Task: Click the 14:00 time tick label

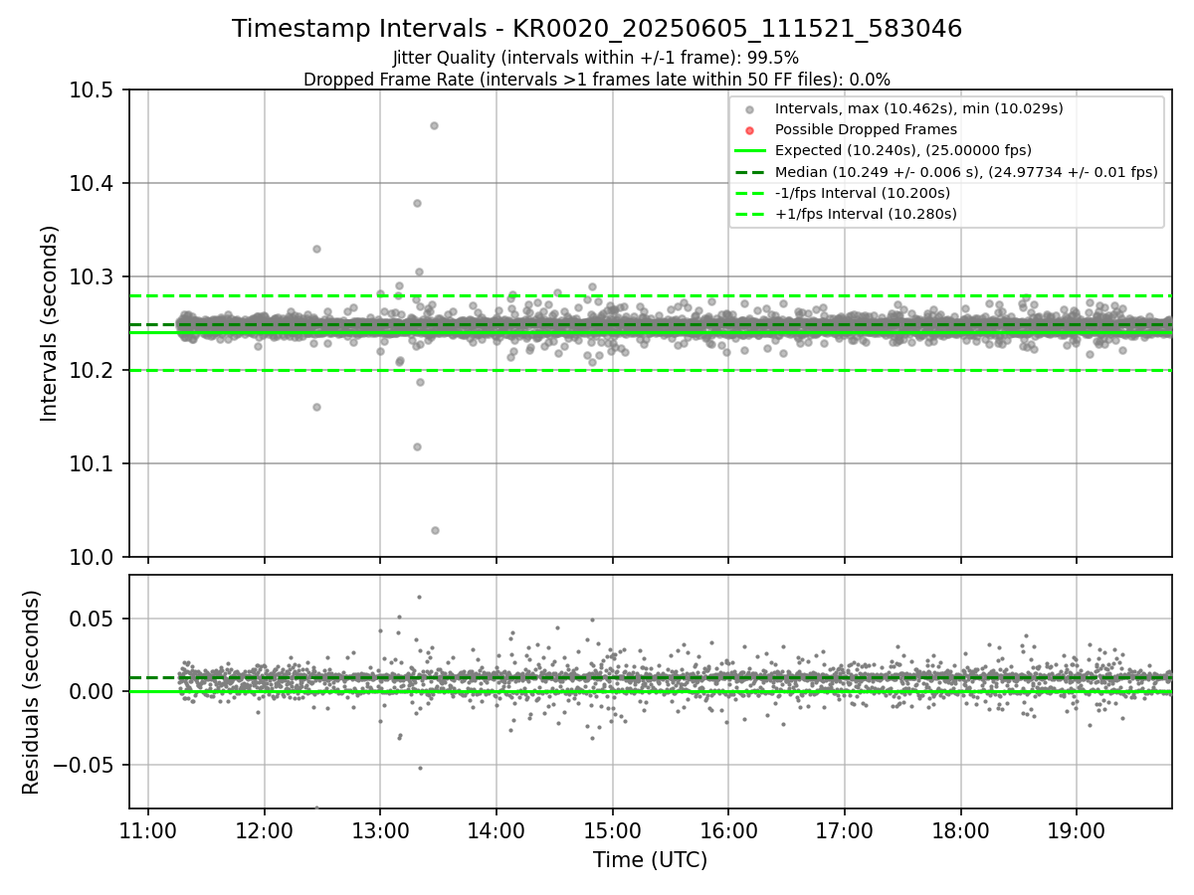Action: coord(497,829)
